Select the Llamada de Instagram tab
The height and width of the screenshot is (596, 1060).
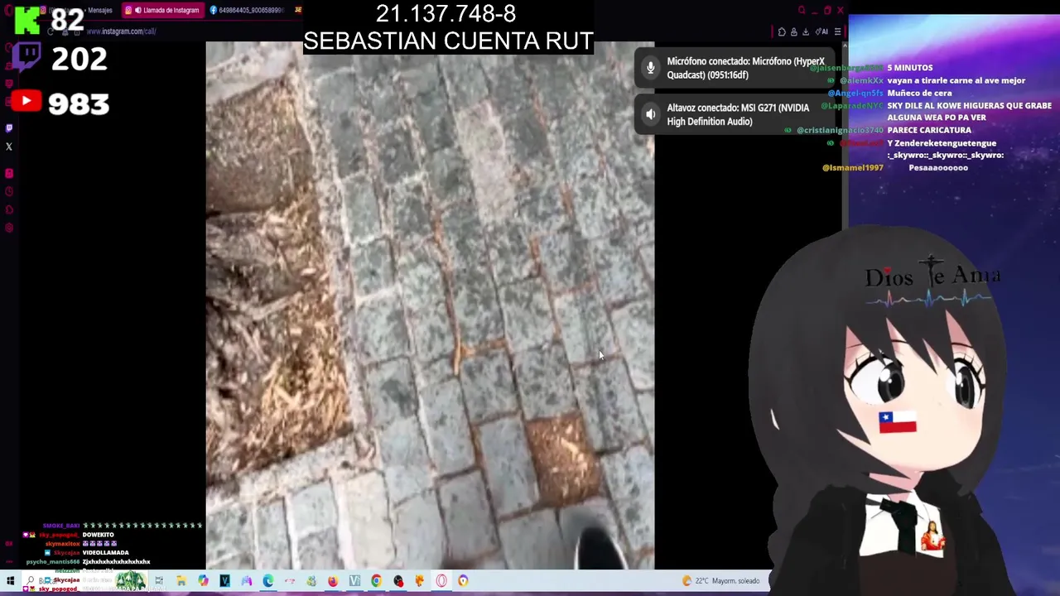click(162, 10)
